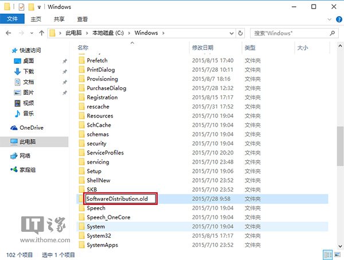Open the address bar history dropdown

[x=233, y=33]
